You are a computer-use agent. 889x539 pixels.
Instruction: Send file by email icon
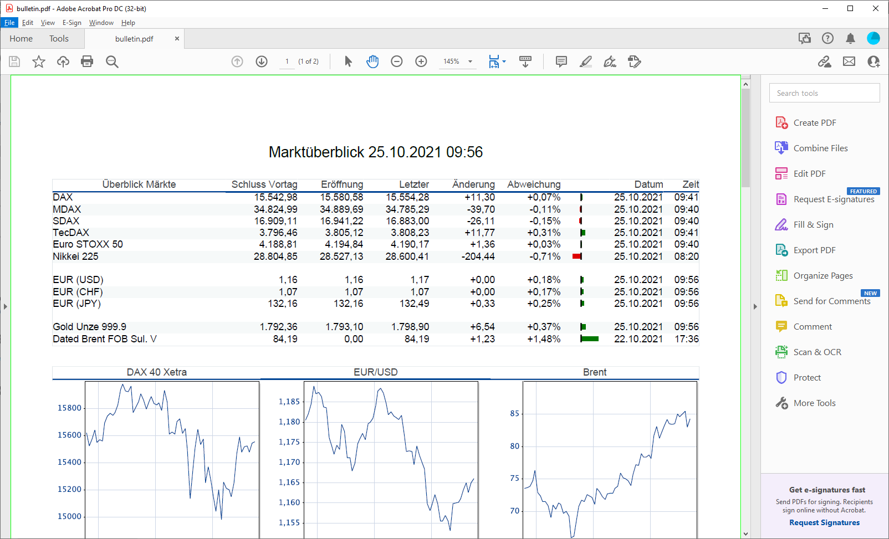[849, 61]
